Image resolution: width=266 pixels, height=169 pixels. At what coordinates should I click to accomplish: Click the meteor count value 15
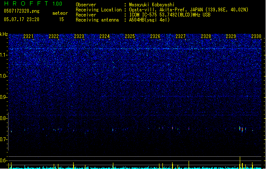61,19
